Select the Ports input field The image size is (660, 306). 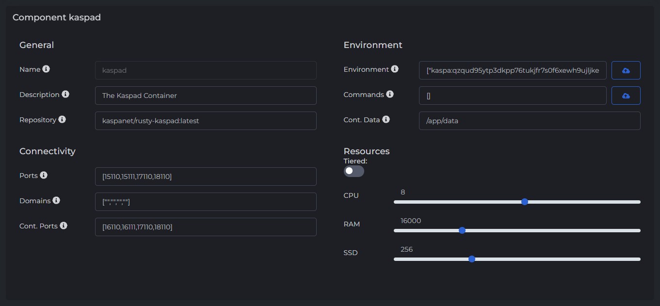pyautogui.click(x=206, y=177)
